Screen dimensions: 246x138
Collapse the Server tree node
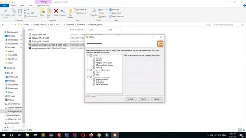click(88, 56)
